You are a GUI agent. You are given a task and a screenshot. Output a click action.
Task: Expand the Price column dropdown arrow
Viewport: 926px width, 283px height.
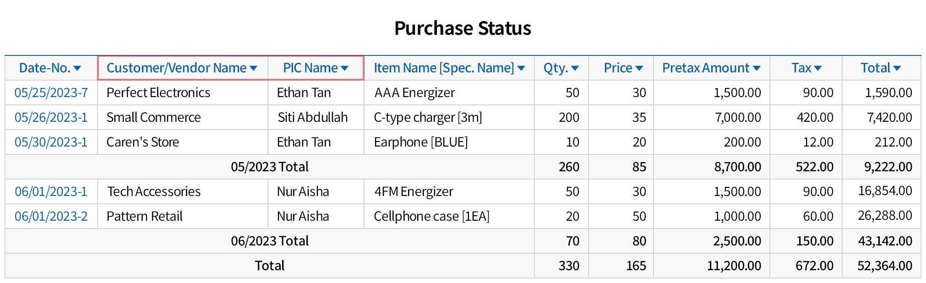click(x=639, y=68)
